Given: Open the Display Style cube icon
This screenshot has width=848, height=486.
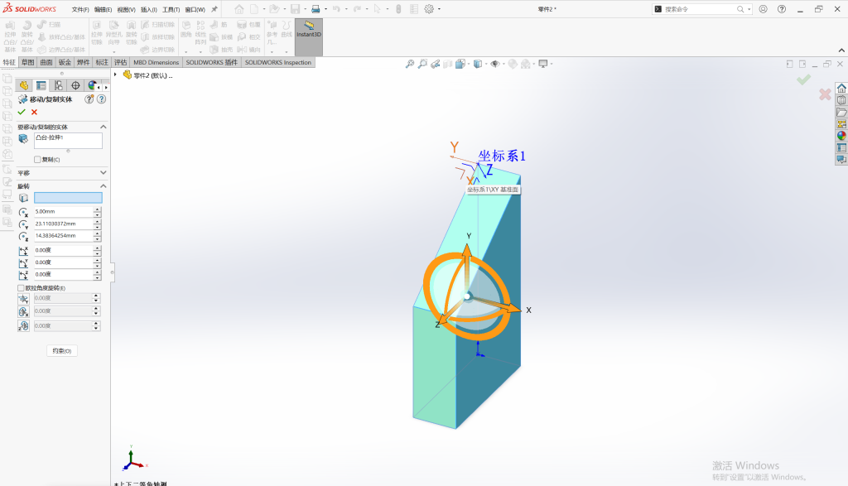Looking at the screenshot, I should [x=478, y=64].
